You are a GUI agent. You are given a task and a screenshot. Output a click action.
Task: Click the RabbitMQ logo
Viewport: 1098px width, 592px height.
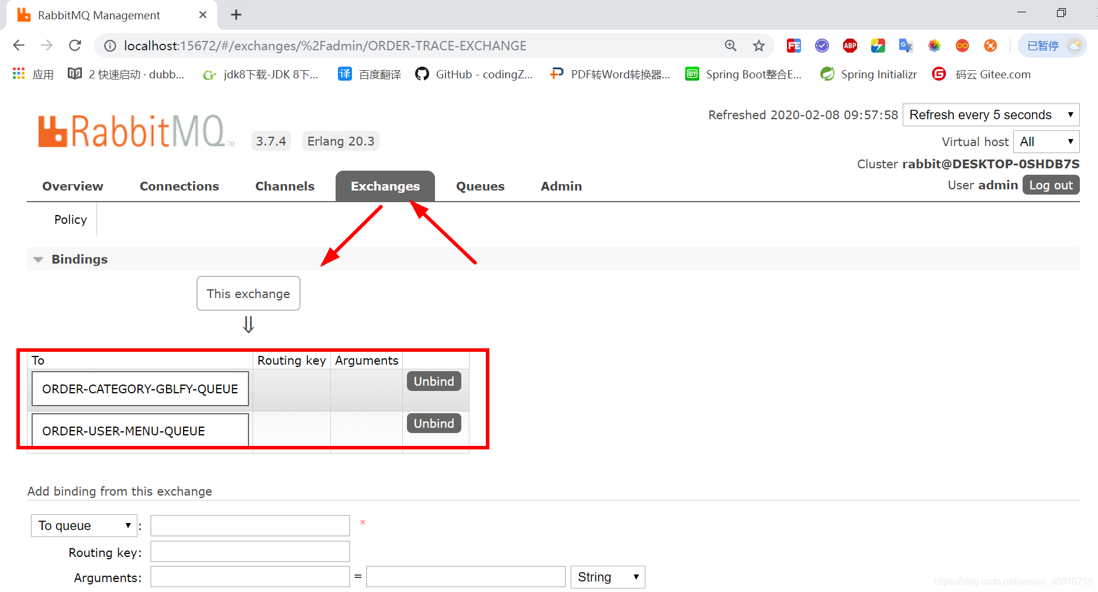136,131
